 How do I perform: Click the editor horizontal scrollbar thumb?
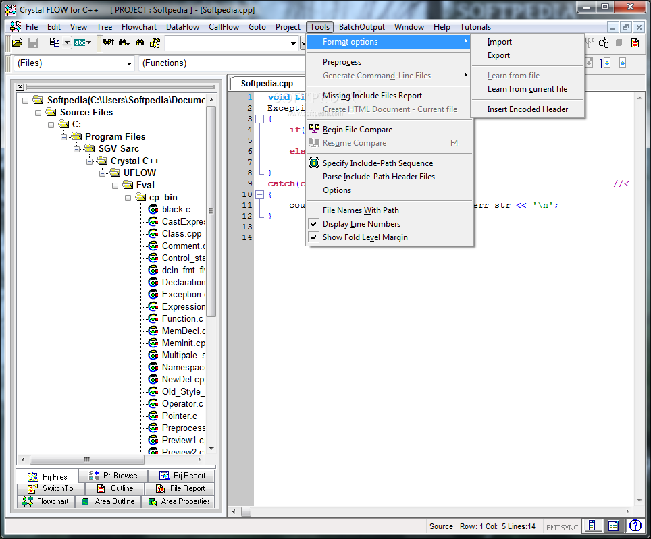pos(246,511)
